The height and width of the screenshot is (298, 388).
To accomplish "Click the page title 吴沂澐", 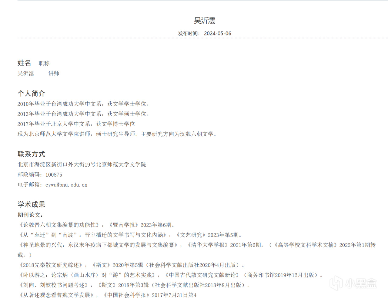I will [x=205, y=21].
